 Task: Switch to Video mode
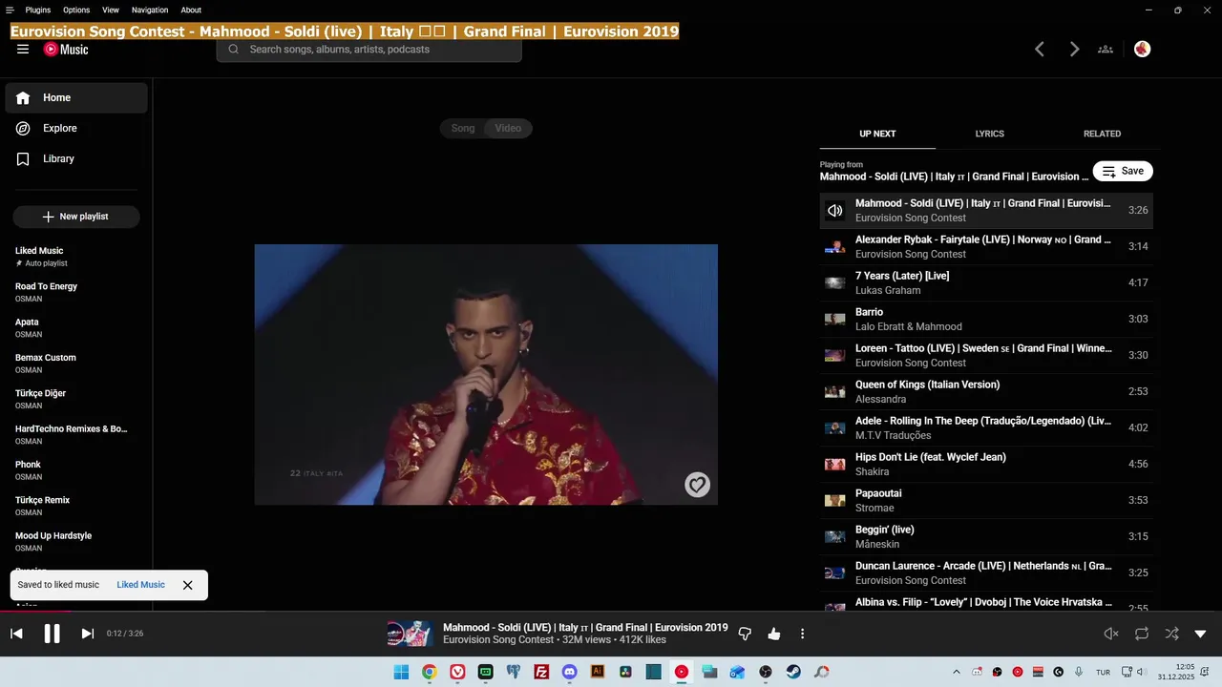[x=508, y=128]
